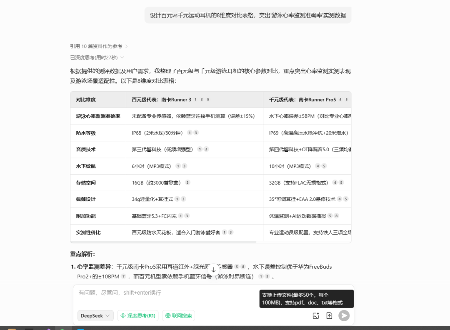Click the 佩戴设计 row label

pyautogui.click(x=86, y=199)
